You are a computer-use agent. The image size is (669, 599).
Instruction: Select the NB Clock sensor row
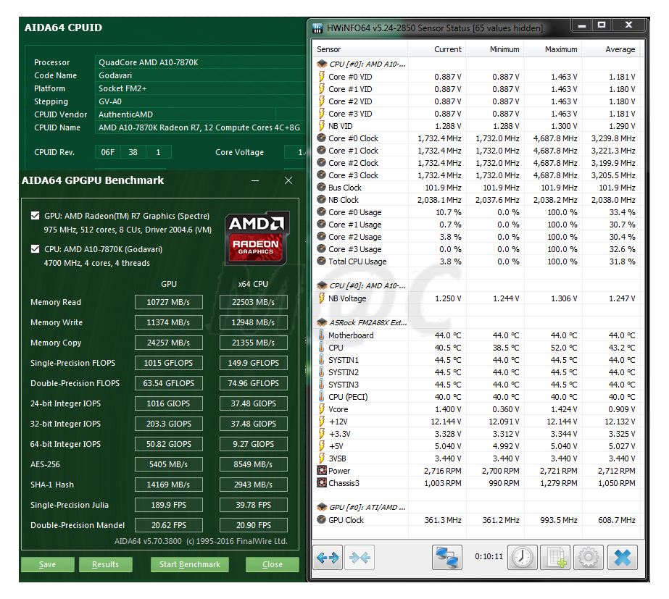pyautogui.click(x=478, y=200)
